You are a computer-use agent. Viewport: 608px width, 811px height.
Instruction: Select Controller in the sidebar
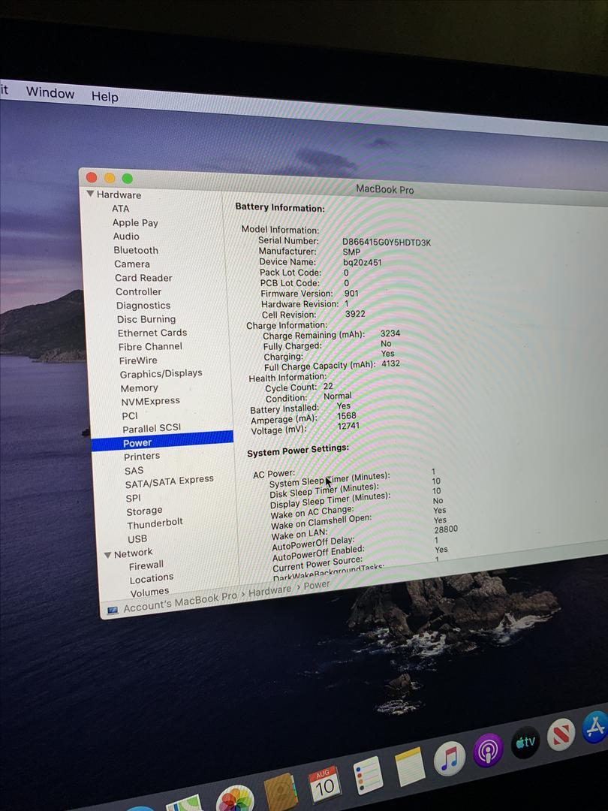139,291
